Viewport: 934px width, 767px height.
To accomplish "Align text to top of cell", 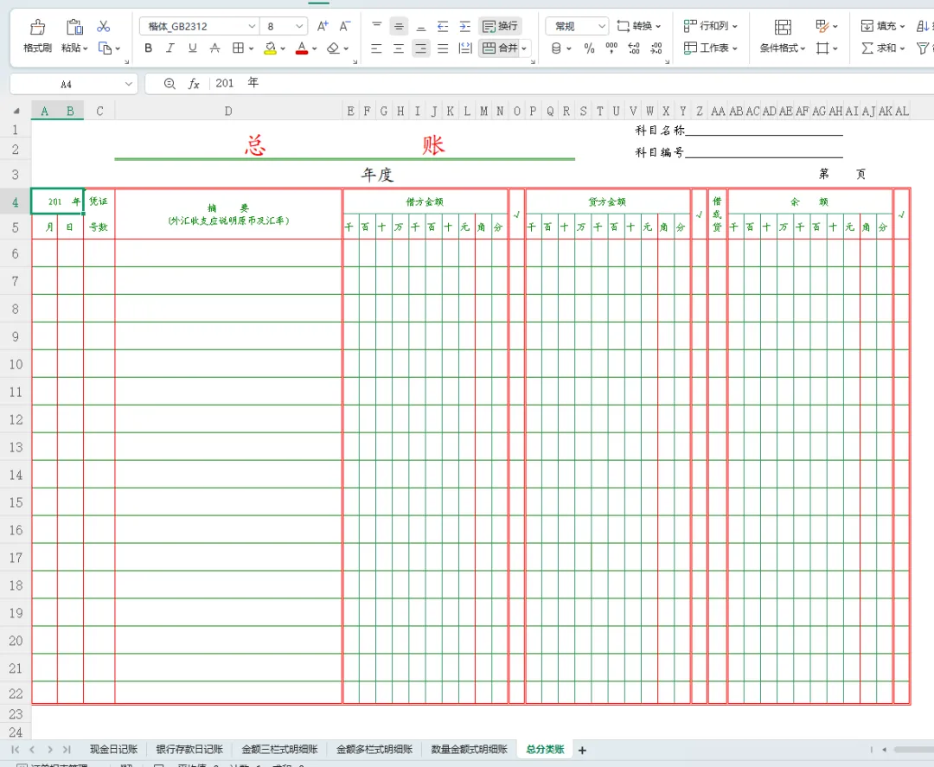I will pos(376,26).
